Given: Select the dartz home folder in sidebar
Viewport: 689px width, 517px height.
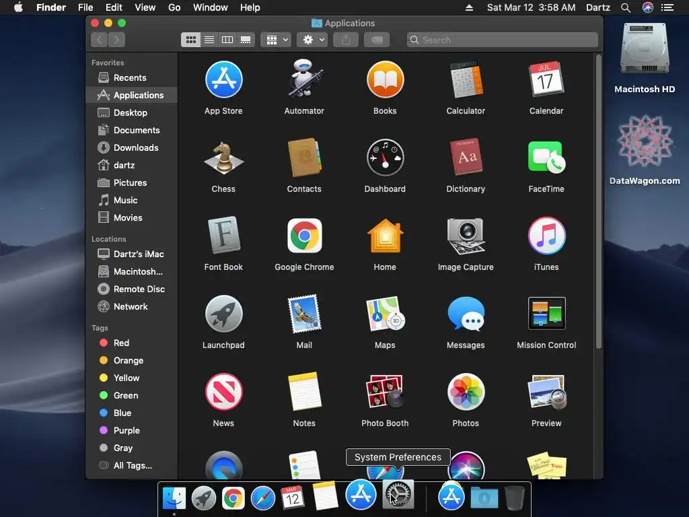Looking at the screenshot, I should pyautogui.click(x=131, y=166).
